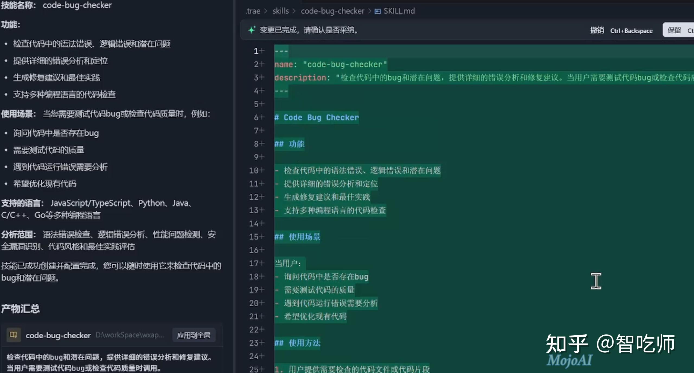The height and width of the screenshot is (373, 694).
Task: Select the SKILL.md breadcrumb item
Action: tap(399, 11)
